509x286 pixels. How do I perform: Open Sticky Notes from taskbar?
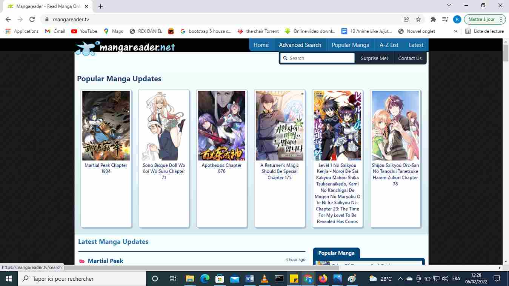click(x=294, y=279)
